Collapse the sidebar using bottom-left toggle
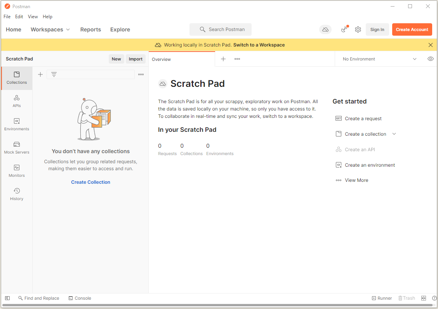438x309 pixels. 7,298
